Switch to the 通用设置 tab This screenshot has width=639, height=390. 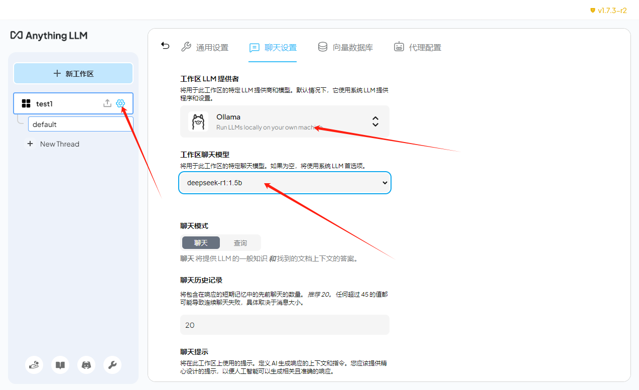click(205, 48)
